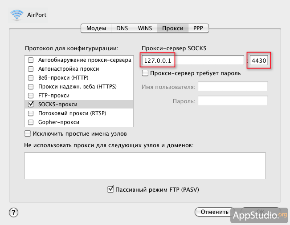Enable the Gopher-прокси checkbox
The image size is (290, 225).
31,122
